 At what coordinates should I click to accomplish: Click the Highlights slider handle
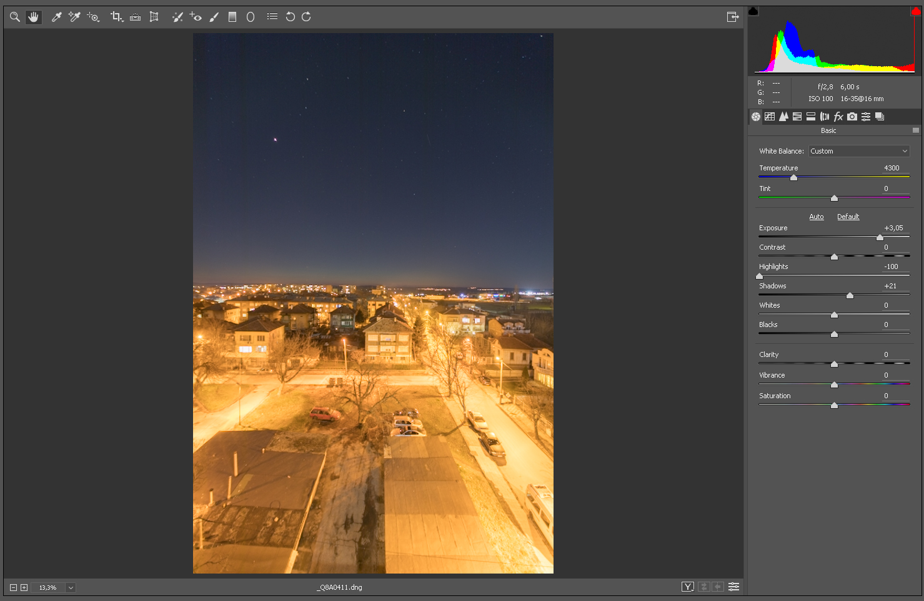[760, 276]
